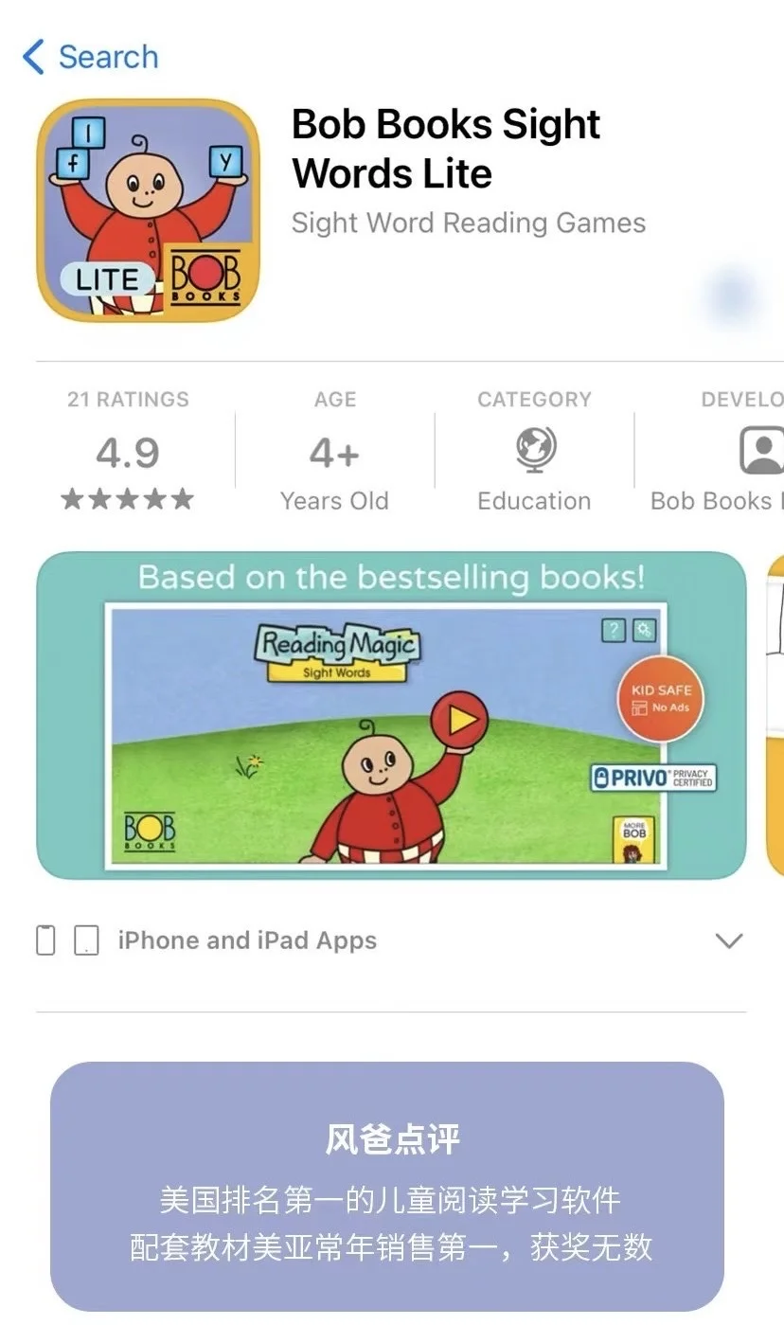Tap the blue back chevron icon
The image size is (784, 1325).
(x=33, y=57)
